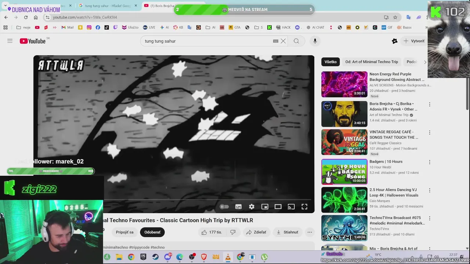Clear the search box with X

tap(283, 41)
